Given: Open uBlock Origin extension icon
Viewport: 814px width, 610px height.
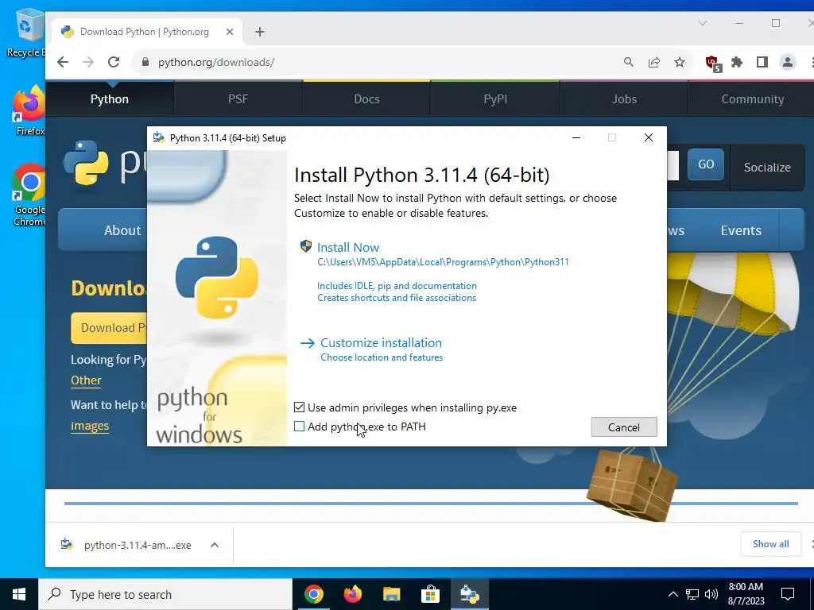Looking at the screenshot, I should click(x=713, y=64).
